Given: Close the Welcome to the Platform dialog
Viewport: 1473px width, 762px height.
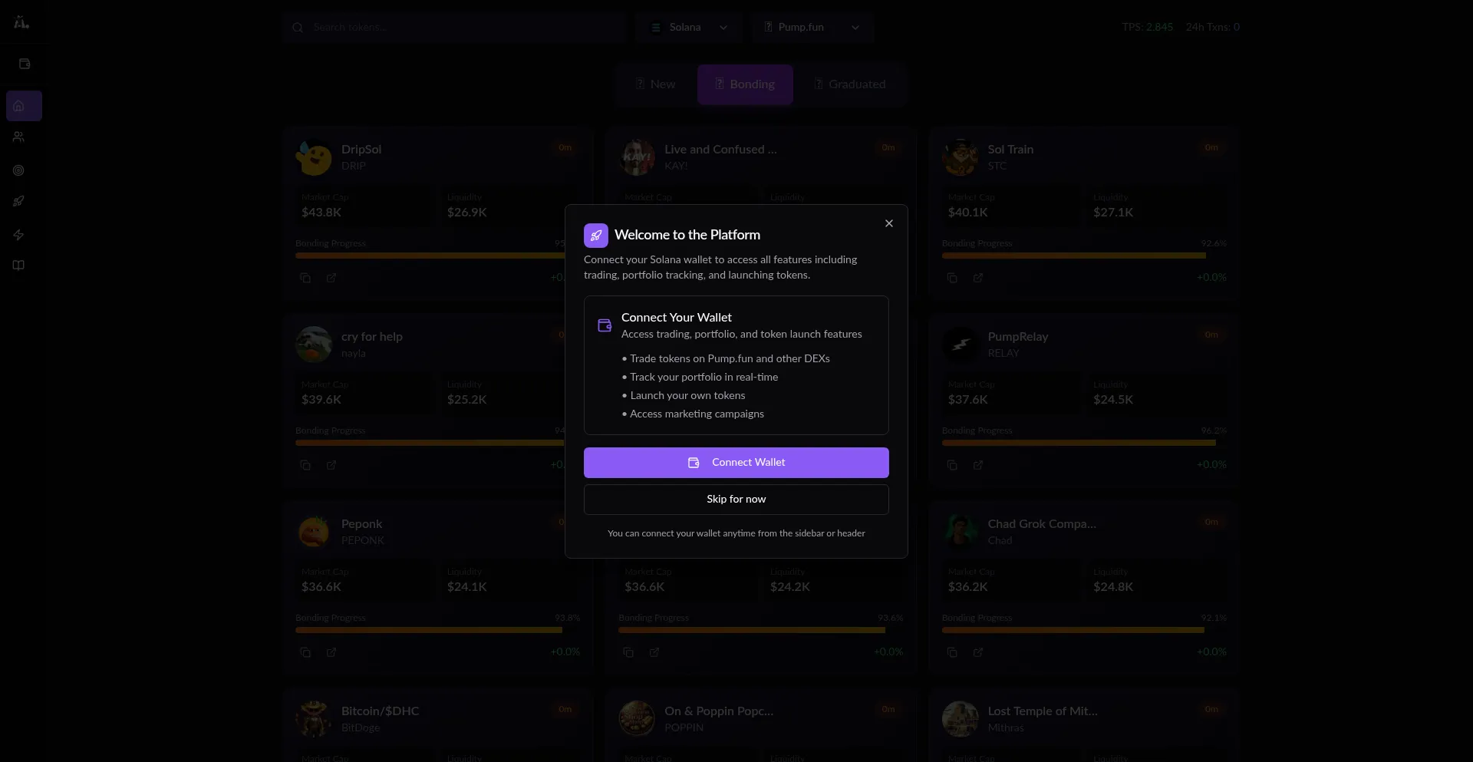Looking at the screenshot, I should click(889, 223).
